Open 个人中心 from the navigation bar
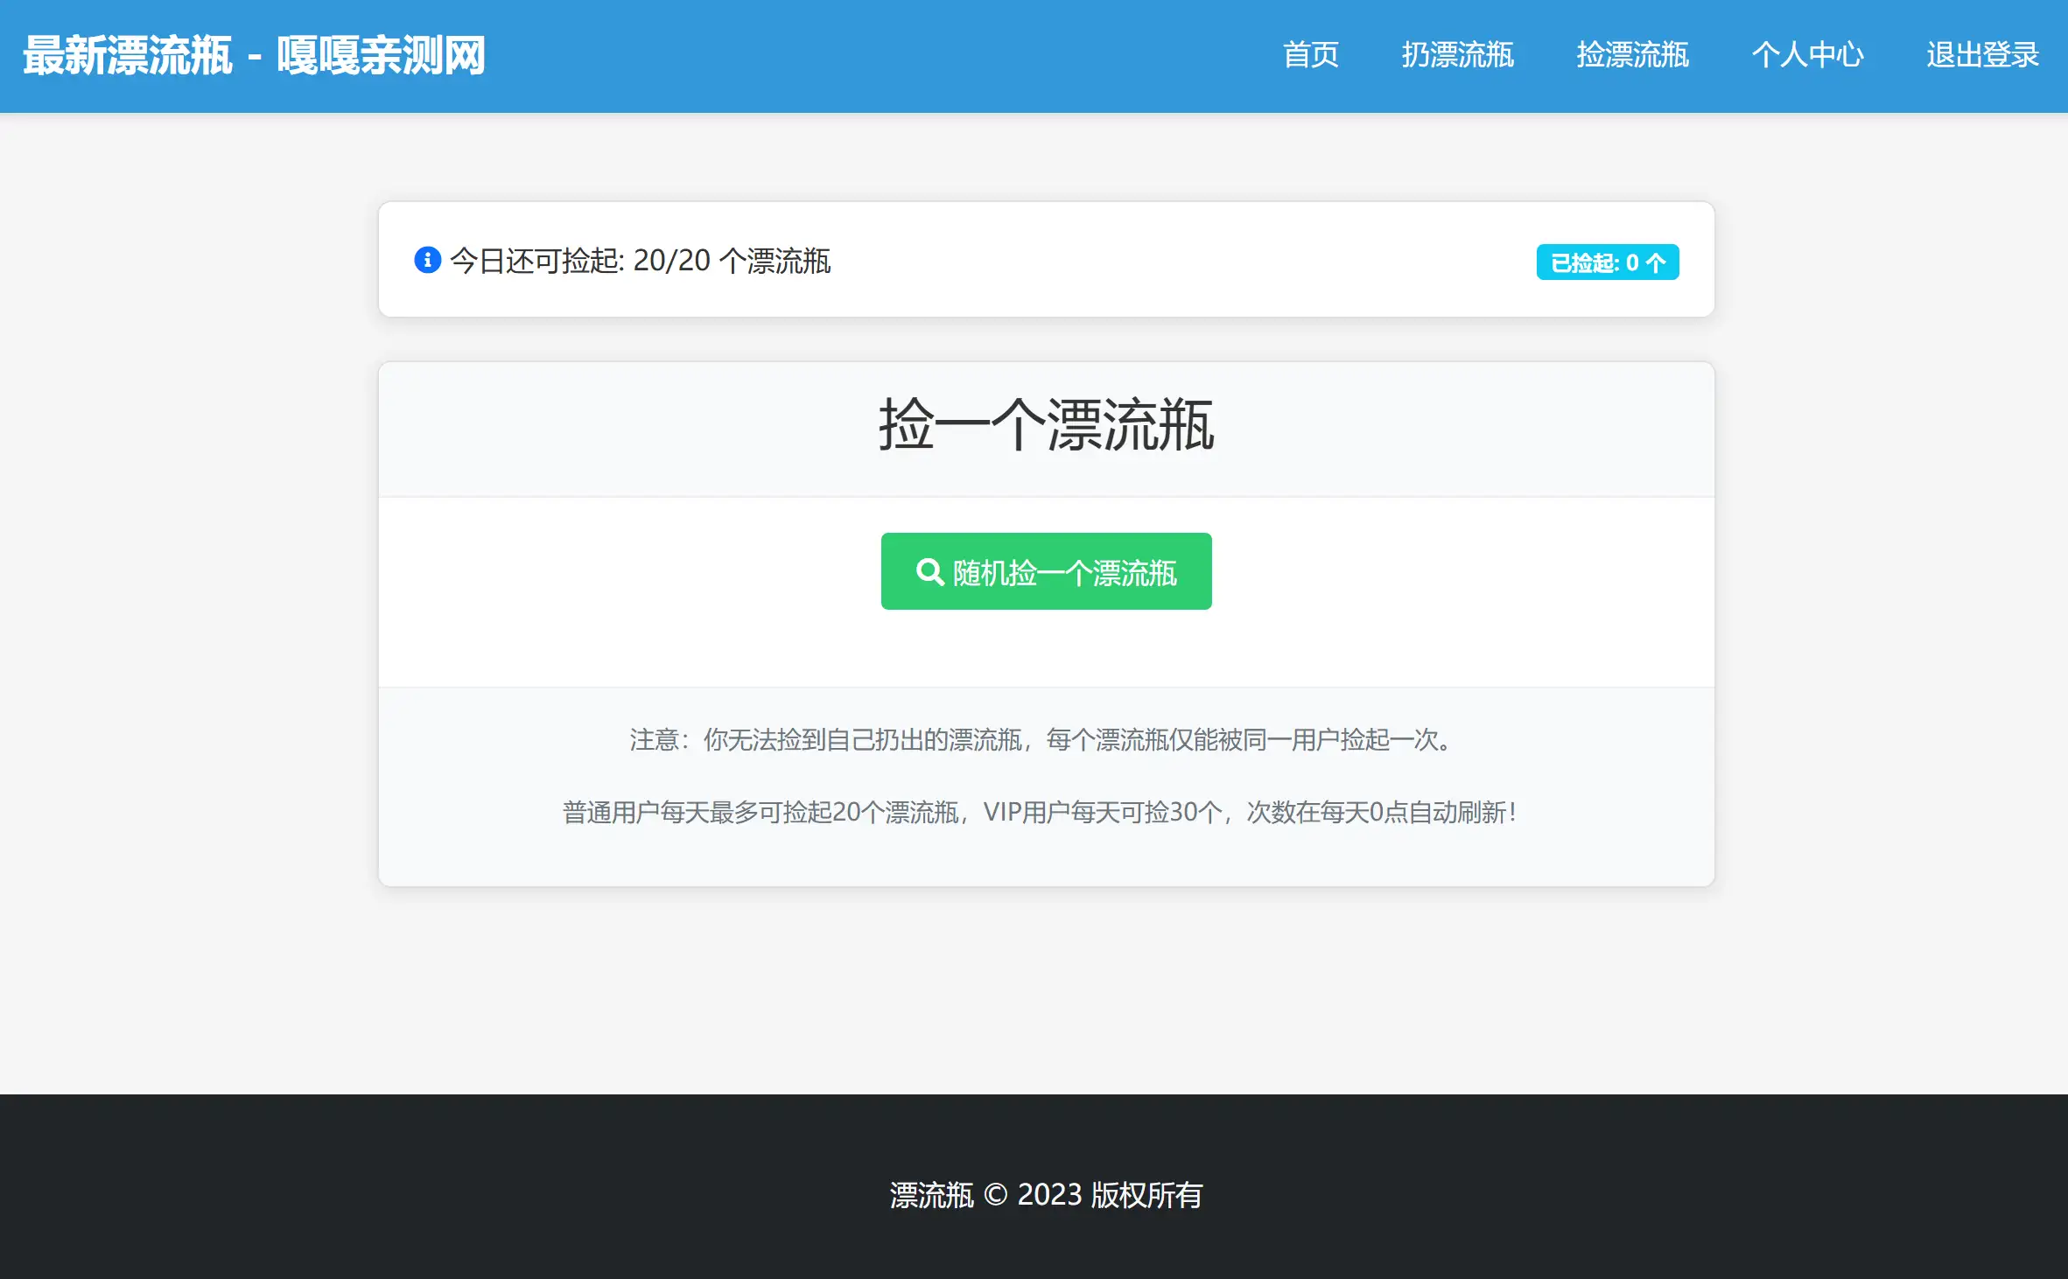The width and height of the screenshot is (2068, 1279). pos(1809,54)
